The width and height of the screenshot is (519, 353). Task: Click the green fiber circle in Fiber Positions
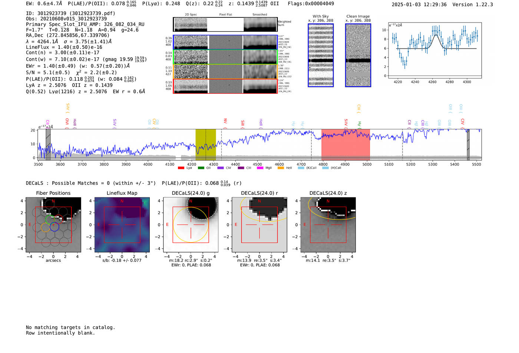(50, 219)
